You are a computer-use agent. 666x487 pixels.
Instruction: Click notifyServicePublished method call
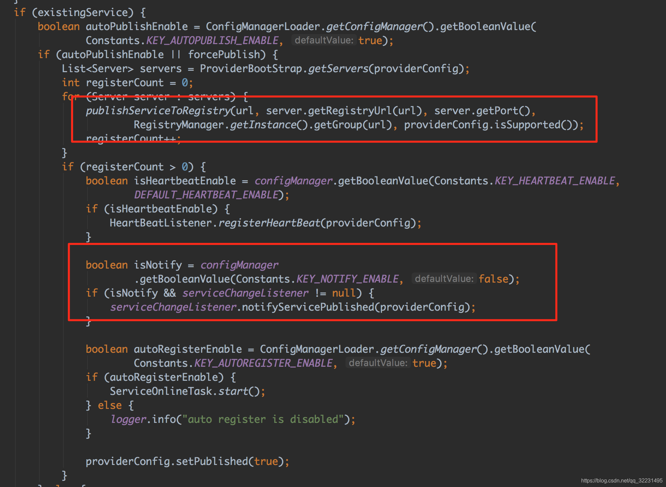(x=308, y=307)
